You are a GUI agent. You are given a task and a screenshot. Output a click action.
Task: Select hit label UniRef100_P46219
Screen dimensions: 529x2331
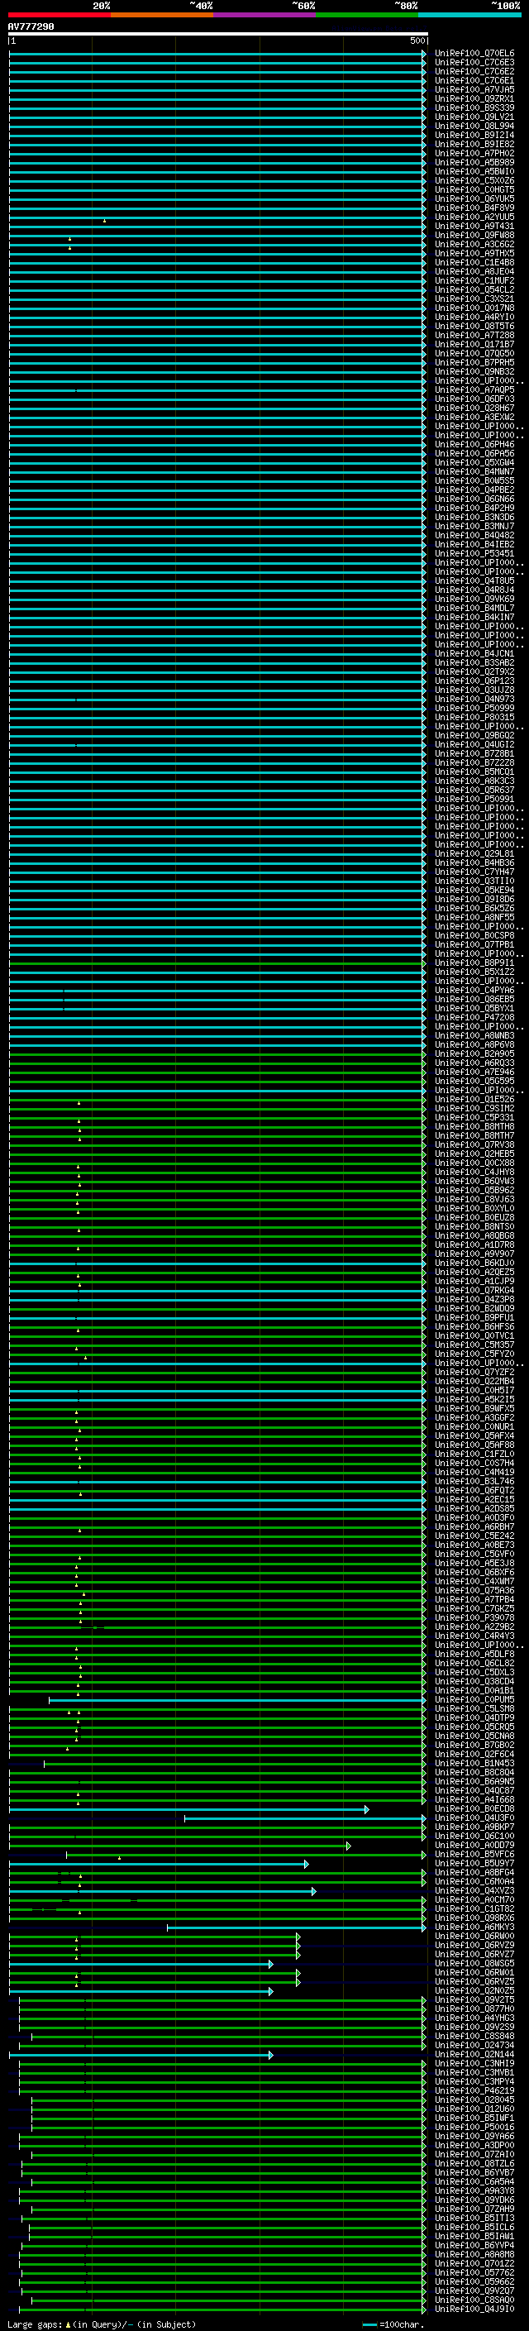tap(474, 2090)
